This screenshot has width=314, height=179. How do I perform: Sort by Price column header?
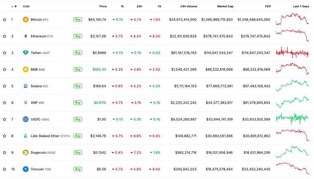(103, 6)
